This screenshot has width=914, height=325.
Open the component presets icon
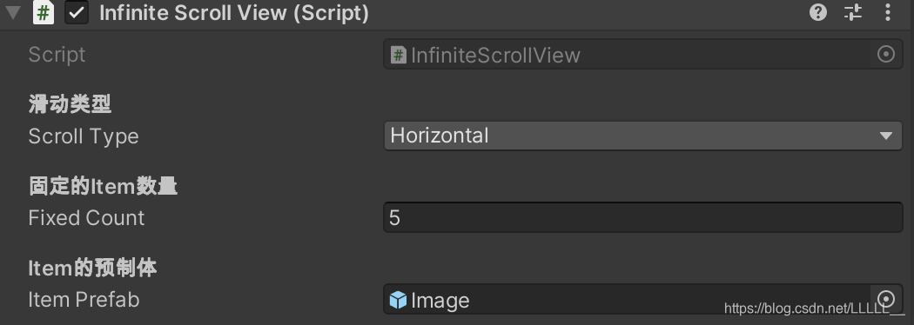pyautogui.click(x=853, y=12)
